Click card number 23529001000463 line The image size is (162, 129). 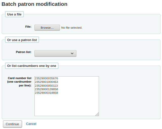46,82
